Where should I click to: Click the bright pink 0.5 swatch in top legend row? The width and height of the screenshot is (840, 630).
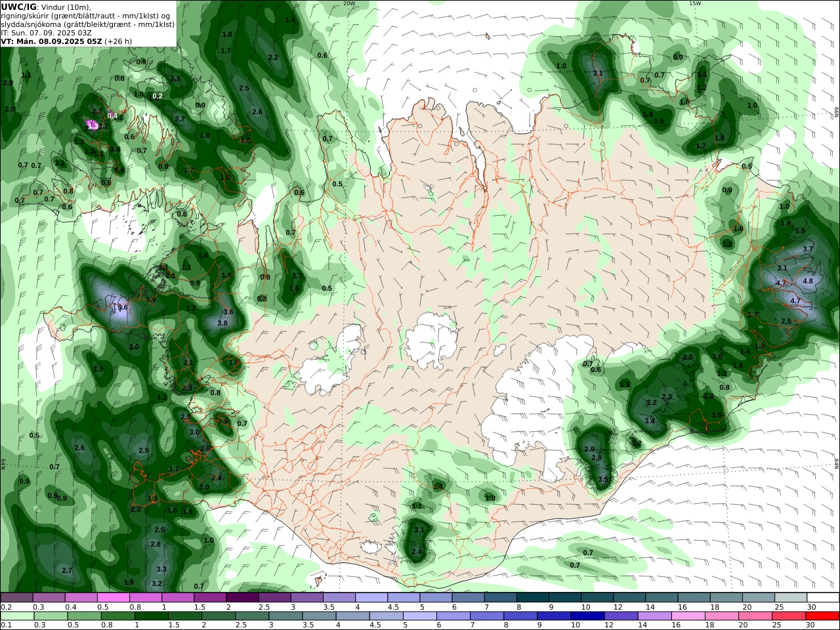113,598
